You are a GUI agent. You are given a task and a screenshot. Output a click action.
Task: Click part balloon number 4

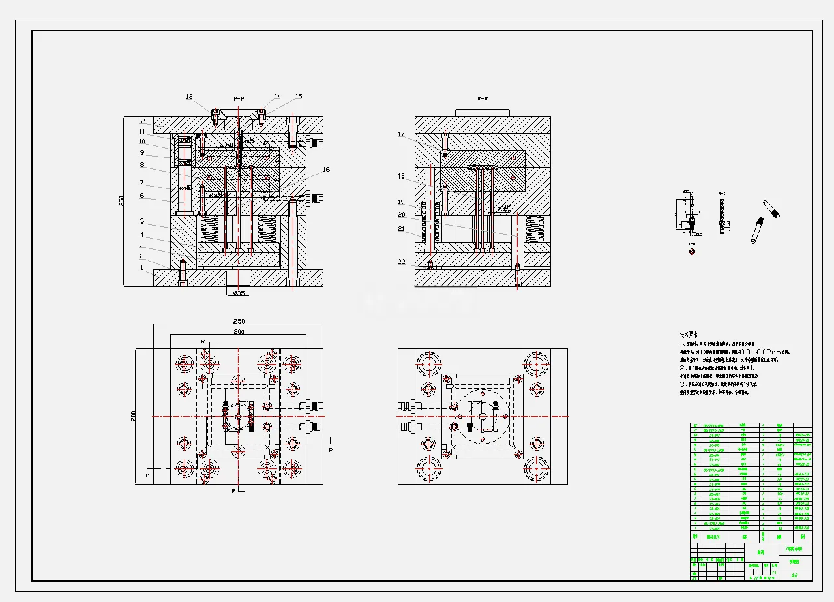(x=141, y=234)
